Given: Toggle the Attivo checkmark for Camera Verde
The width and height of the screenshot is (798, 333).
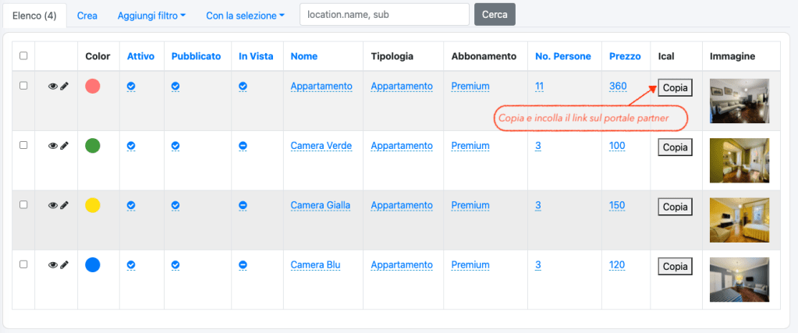Looking at the screenshot, I should point(131,146).
